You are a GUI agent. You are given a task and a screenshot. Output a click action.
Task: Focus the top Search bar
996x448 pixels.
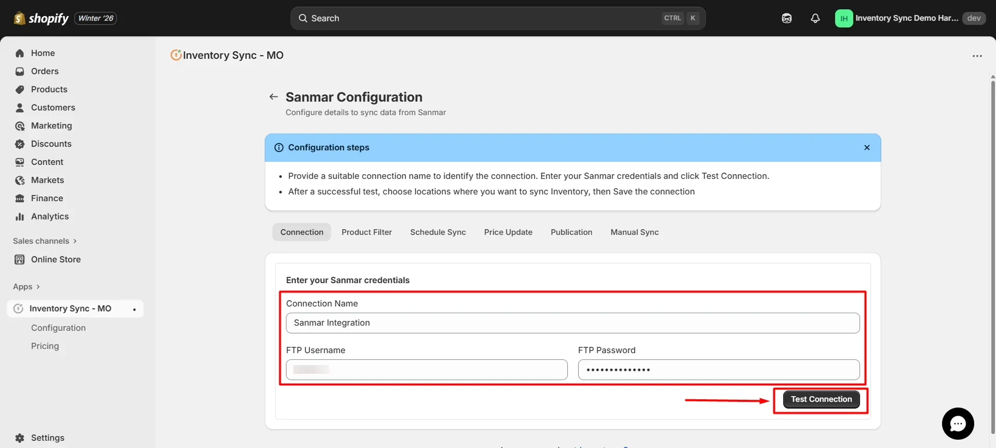[498, 18]
